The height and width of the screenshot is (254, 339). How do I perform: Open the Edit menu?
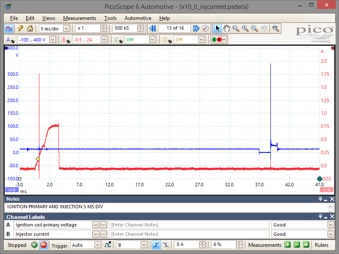click(30, 18)
